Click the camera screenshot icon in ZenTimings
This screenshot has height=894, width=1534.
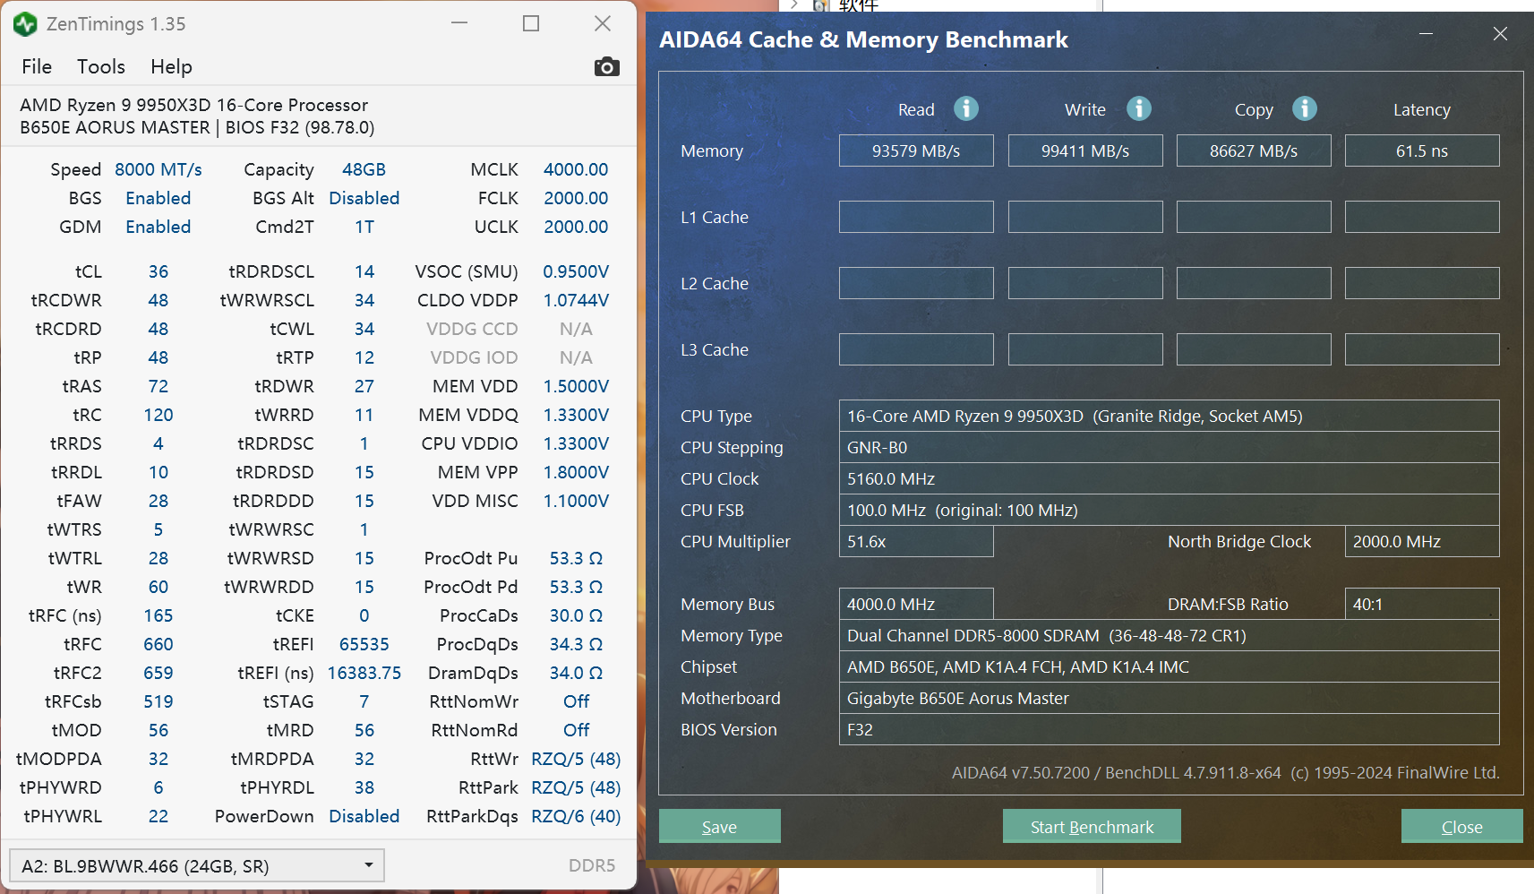point(606,67)
